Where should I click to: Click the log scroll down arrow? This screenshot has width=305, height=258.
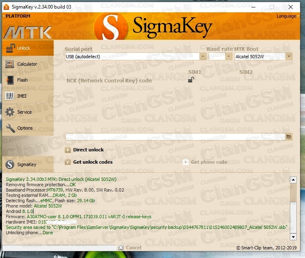click(293, 237)
